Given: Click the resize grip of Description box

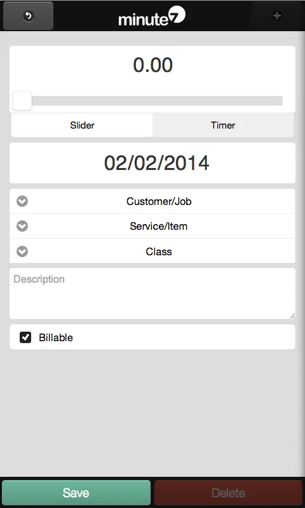Looking at the screenshot, I should pos(292,316).
